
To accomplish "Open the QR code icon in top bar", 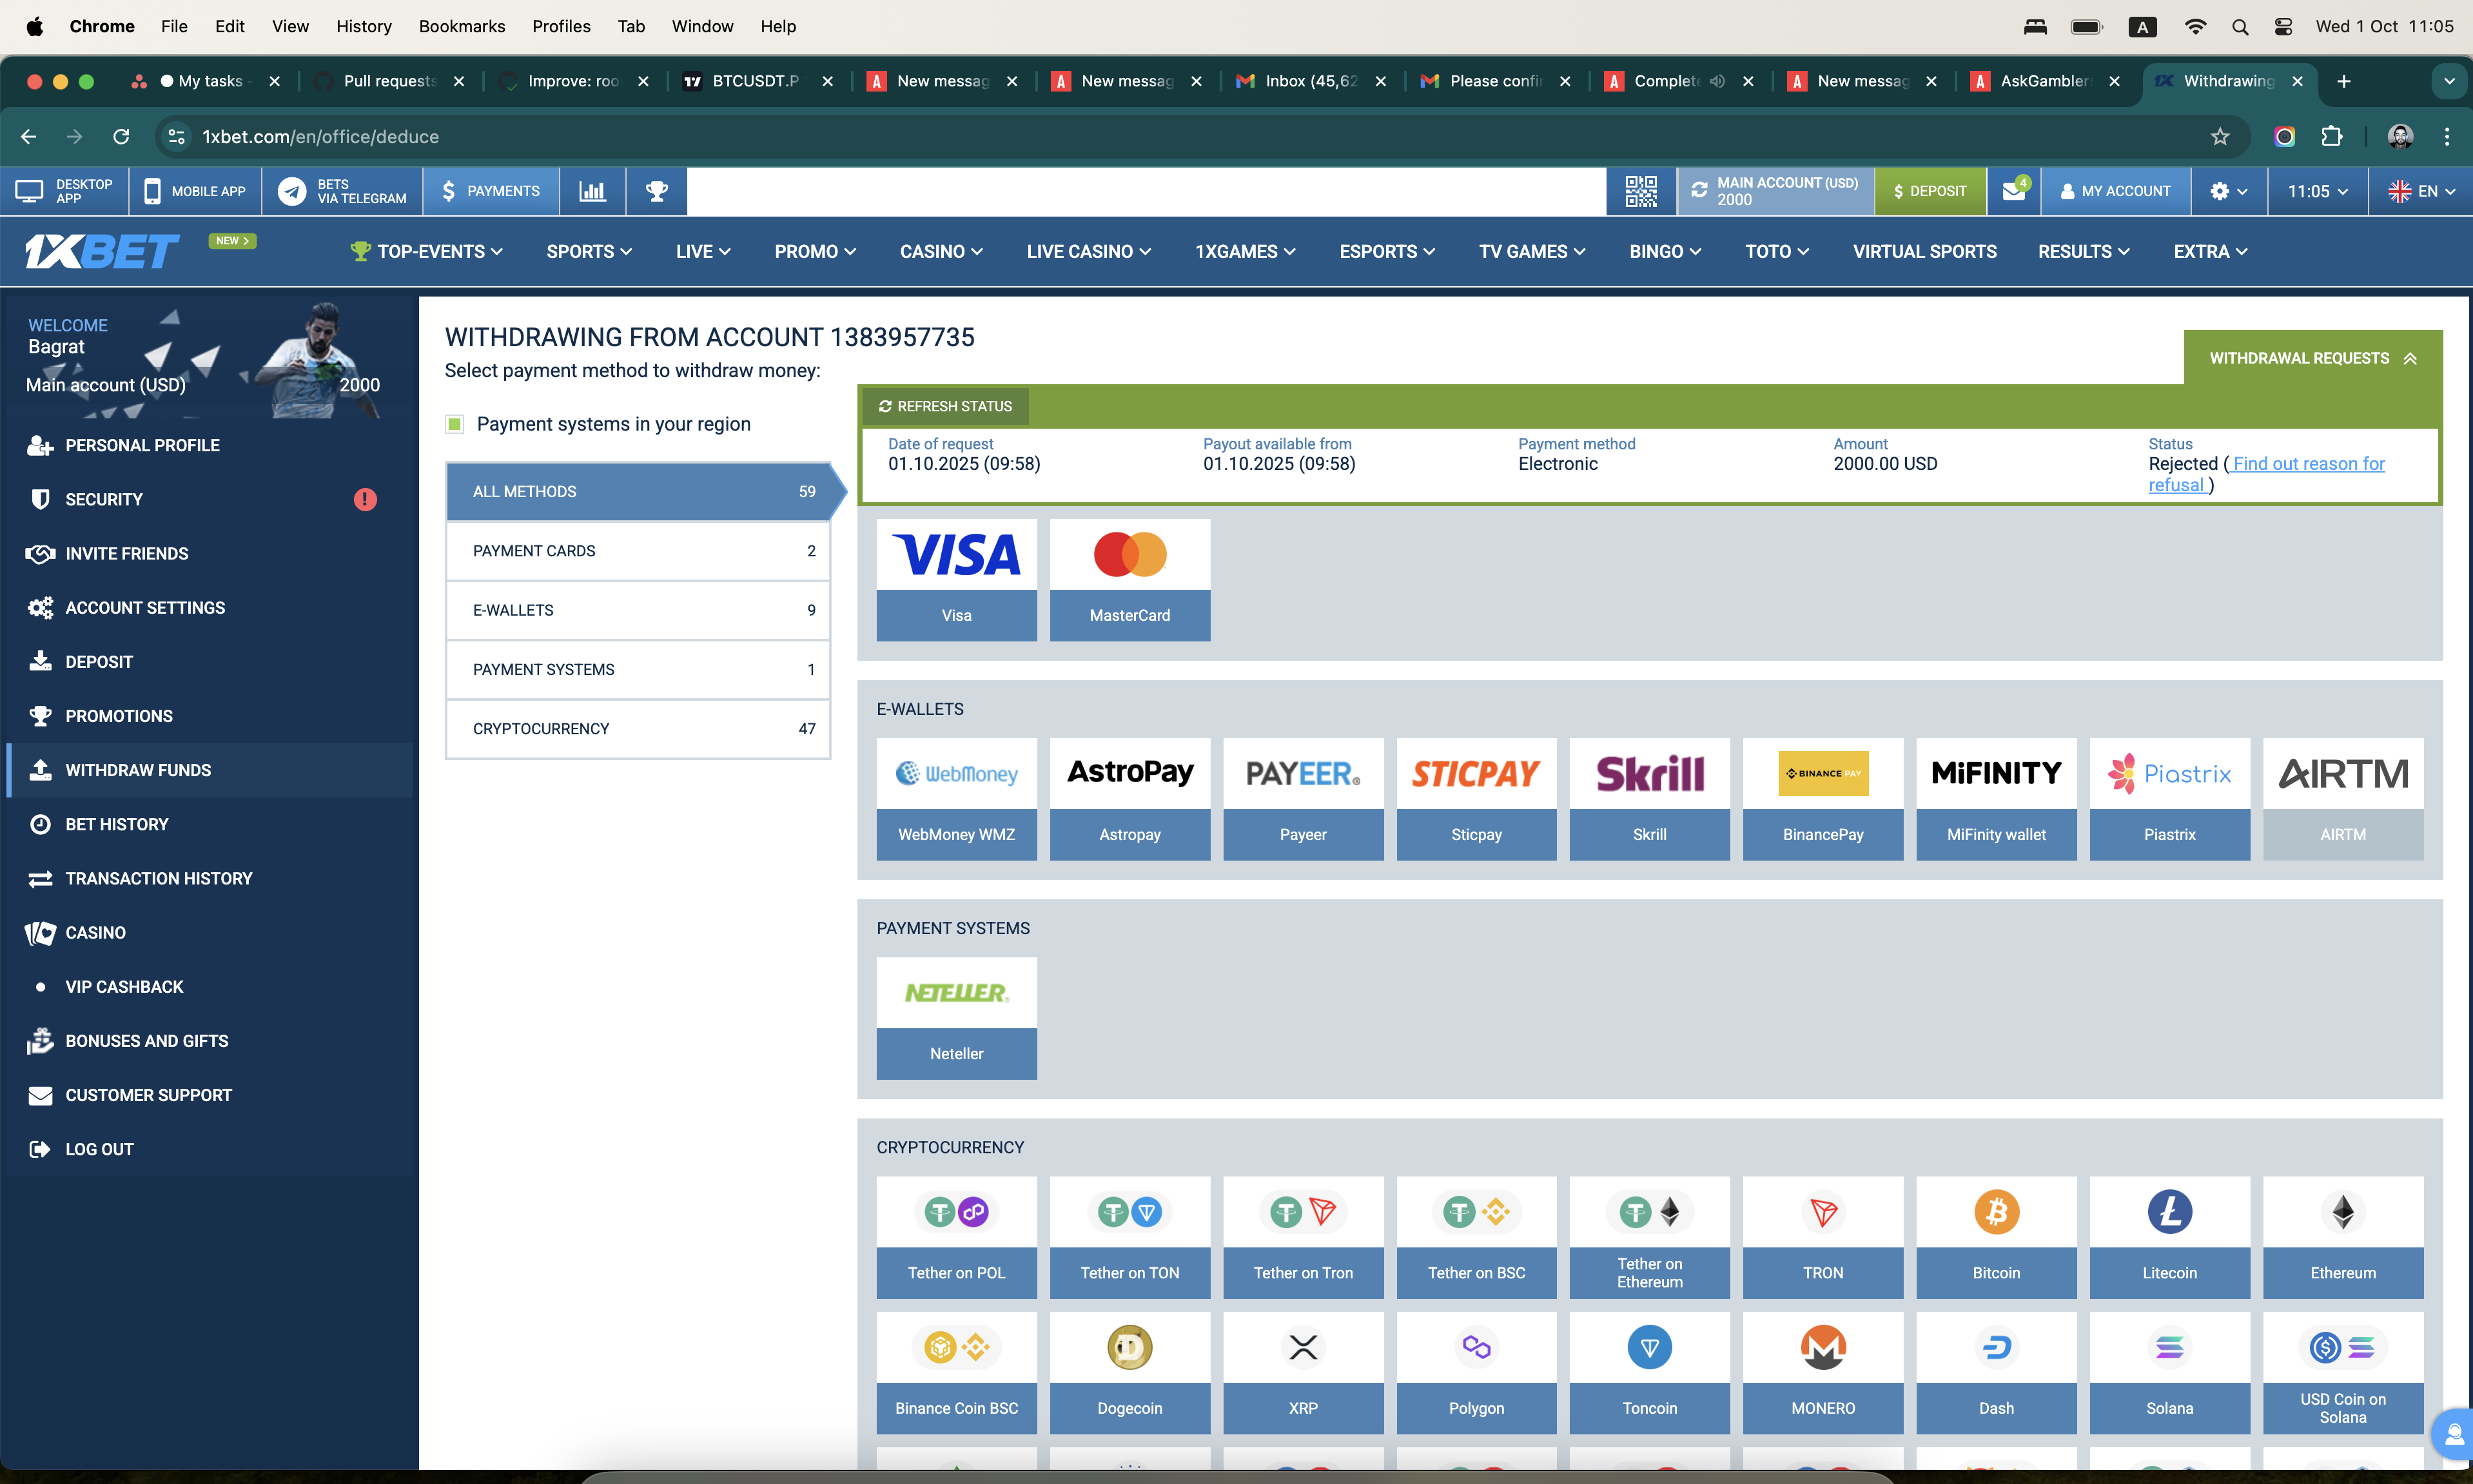I will pyautogui.click(x=1641, y=191).
